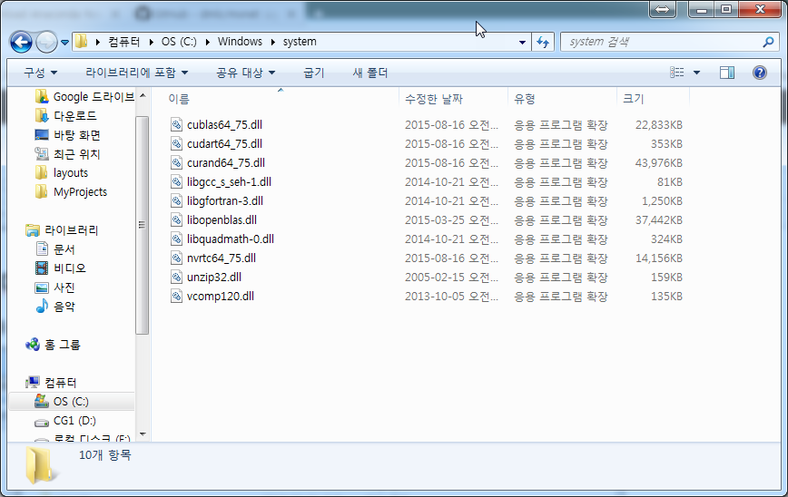Open the address bar history dropdown arrow
The width and height of the screenshot is (788, 497).
tap(522, 42)
